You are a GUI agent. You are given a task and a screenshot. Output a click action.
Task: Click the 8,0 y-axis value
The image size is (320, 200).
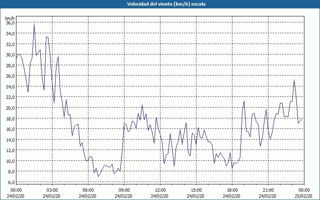coord(11,172)
